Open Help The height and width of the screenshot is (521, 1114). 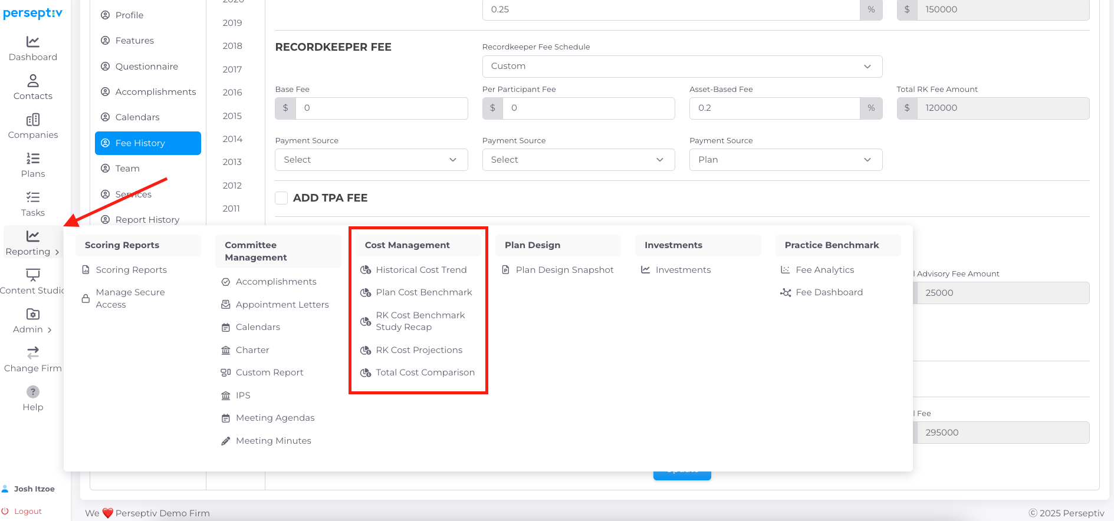33,399
